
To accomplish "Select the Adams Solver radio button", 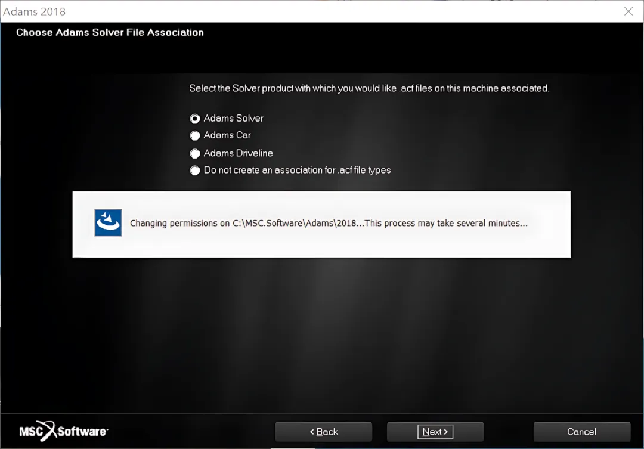I will (x=194, y=119).
